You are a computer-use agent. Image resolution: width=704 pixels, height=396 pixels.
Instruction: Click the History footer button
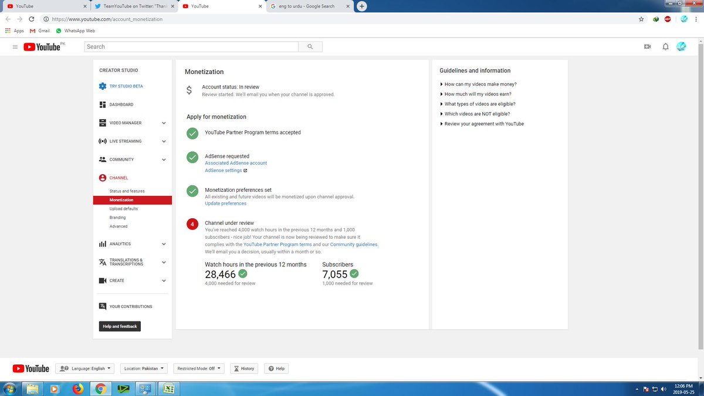point(244,368)
